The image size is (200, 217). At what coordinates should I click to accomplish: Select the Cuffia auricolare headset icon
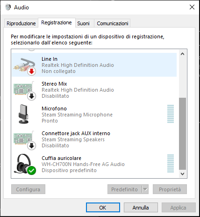coord(25,164)
